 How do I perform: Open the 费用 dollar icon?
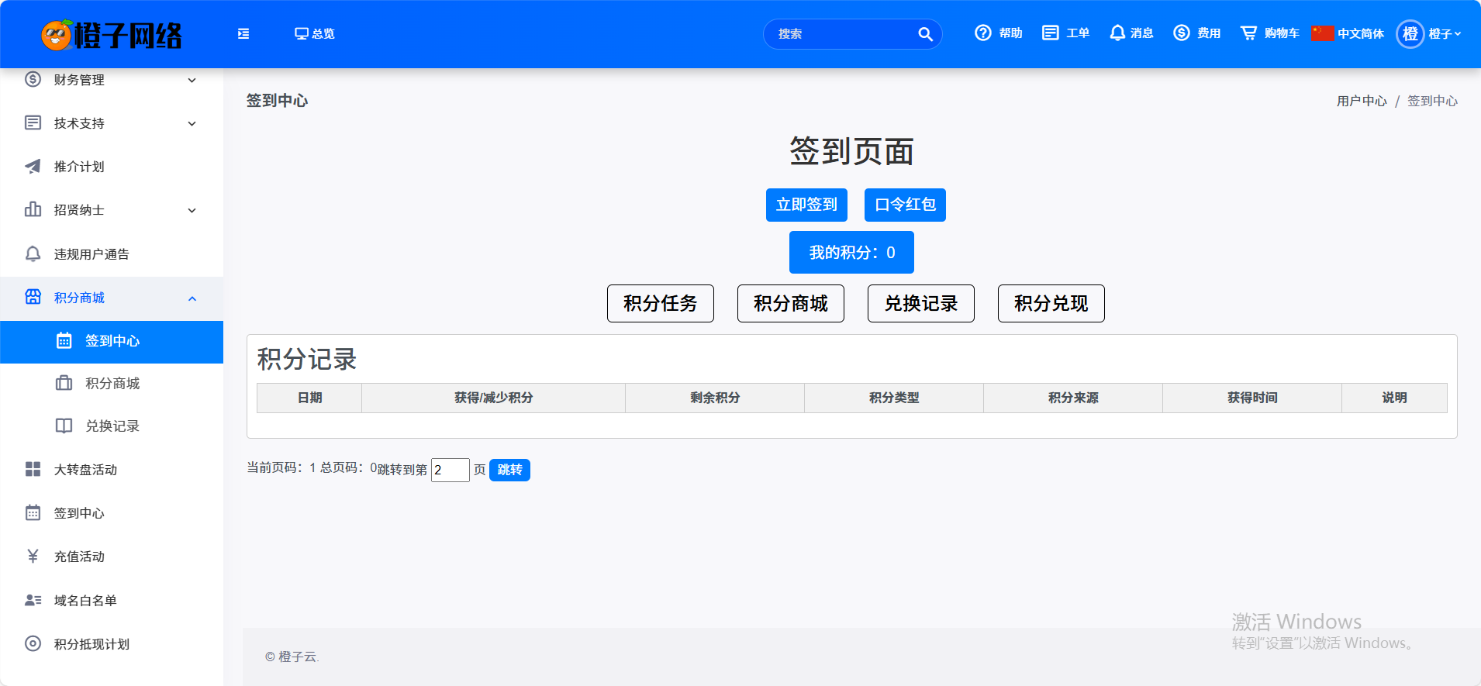coord(1182,33)
